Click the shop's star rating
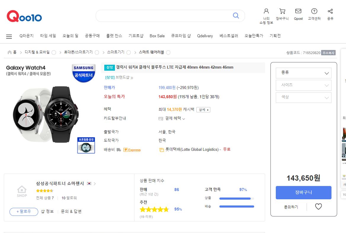The image size is (346, 233). (x=45, y=191)
